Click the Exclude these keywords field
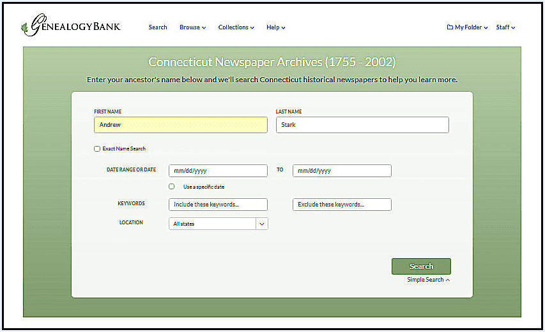 tap(342, 205)
